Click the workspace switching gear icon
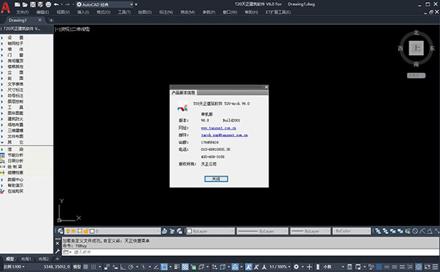 [296, 267]
